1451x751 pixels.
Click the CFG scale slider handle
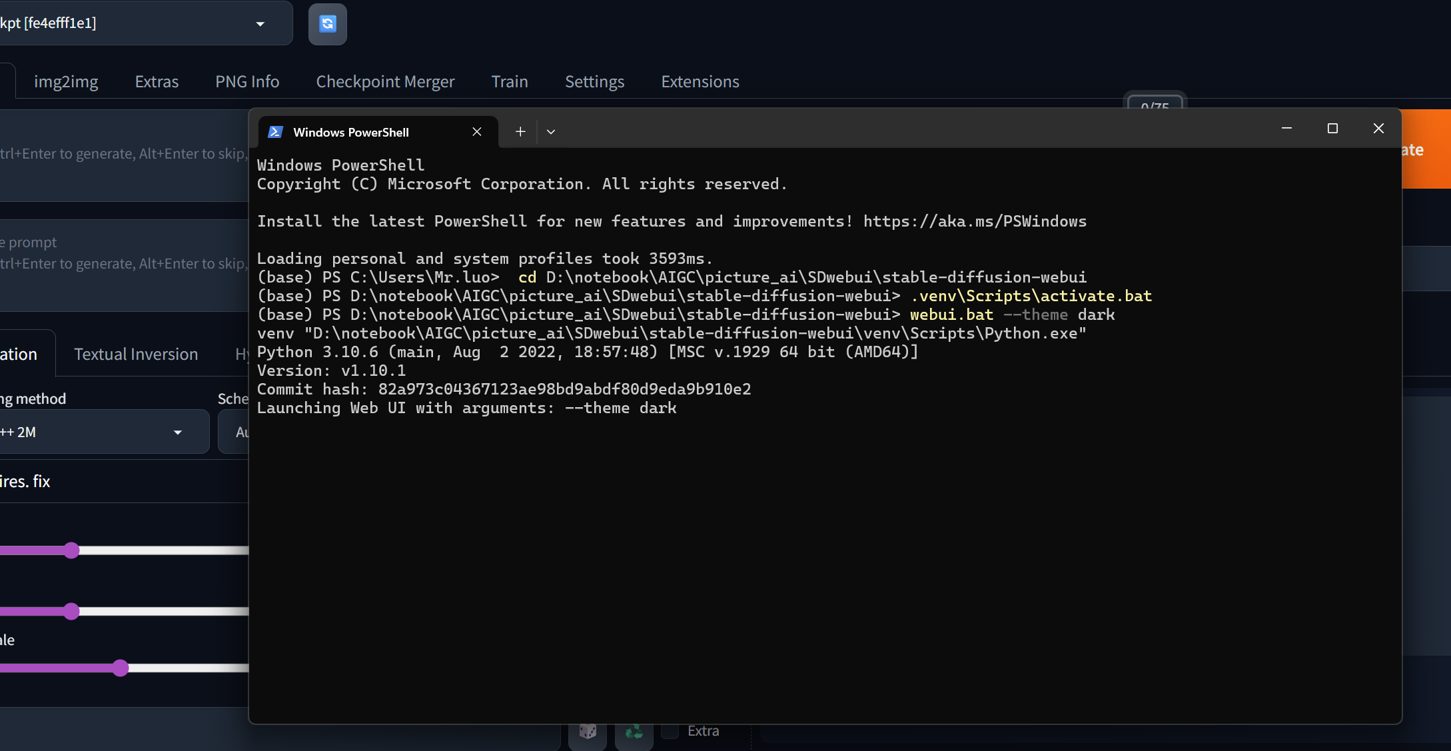(121, 668)
